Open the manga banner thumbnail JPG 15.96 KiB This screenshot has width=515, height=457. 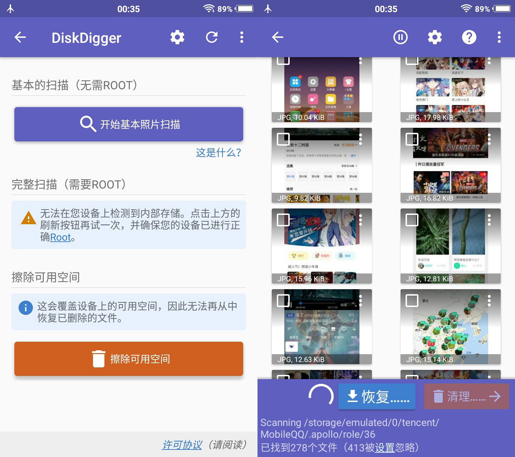click(x=322, y=246)
